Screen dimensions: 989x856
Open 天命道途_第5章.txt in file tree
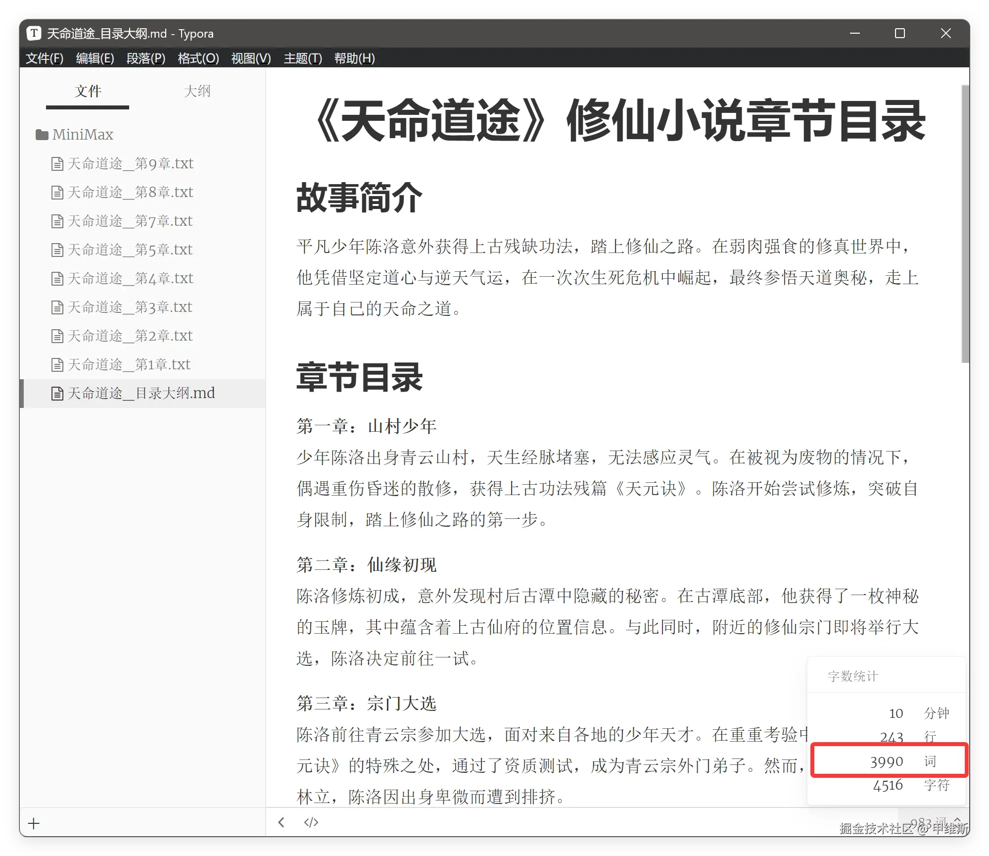point(130,250)
